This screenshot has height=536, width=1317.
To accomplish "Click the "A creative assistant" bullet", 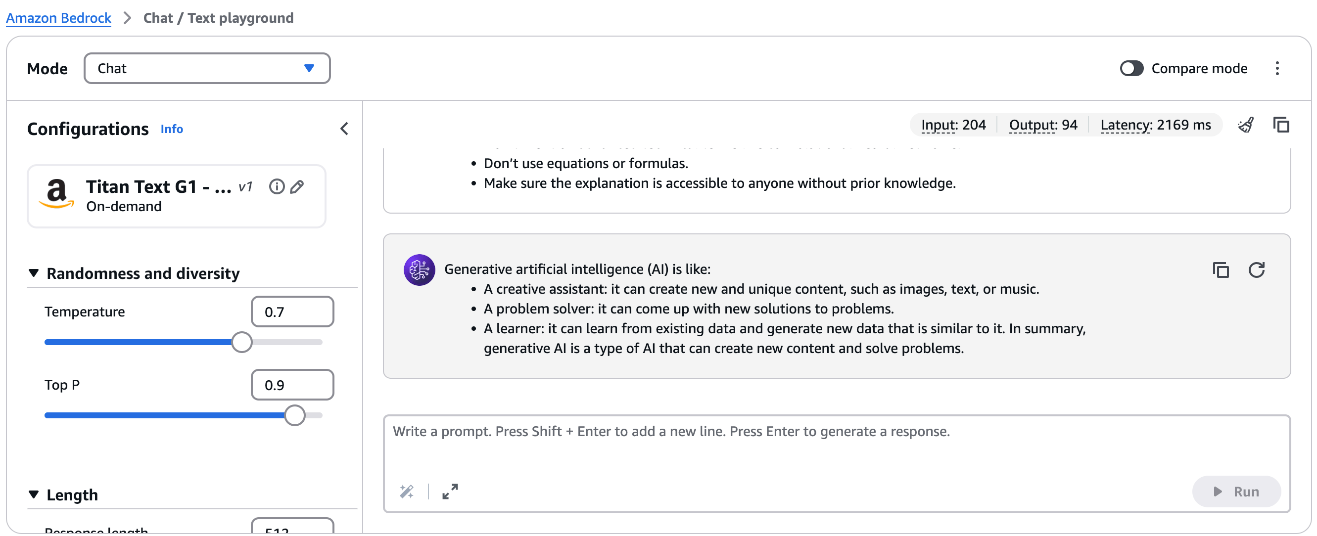I will point(761,289).
